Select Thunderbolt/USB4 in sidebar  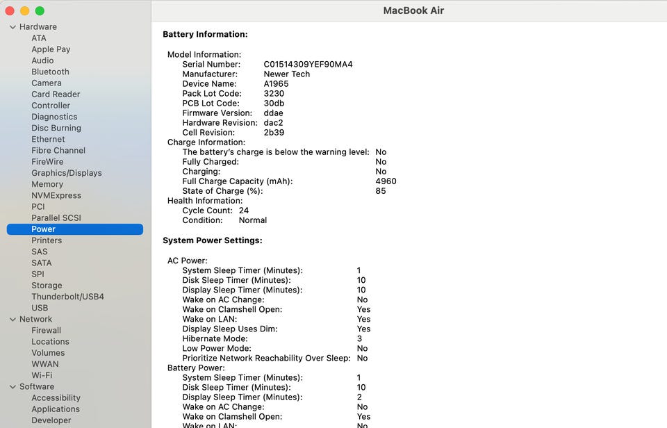point(67,297)
